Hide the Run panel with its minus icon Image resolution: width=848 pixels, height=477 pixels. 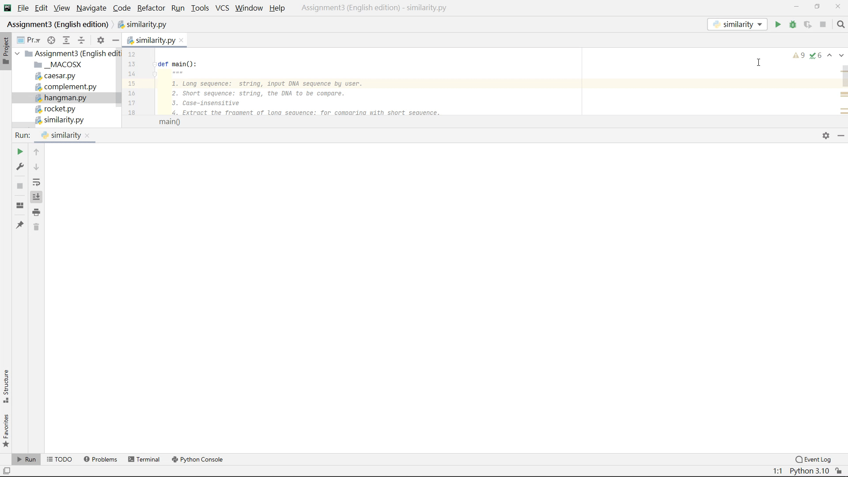841,136
